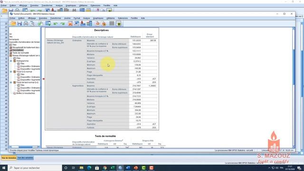Select Niveau d'éclairage naturel outline item
This screenshot has height=171, width=304.
[x=26, y=56]
